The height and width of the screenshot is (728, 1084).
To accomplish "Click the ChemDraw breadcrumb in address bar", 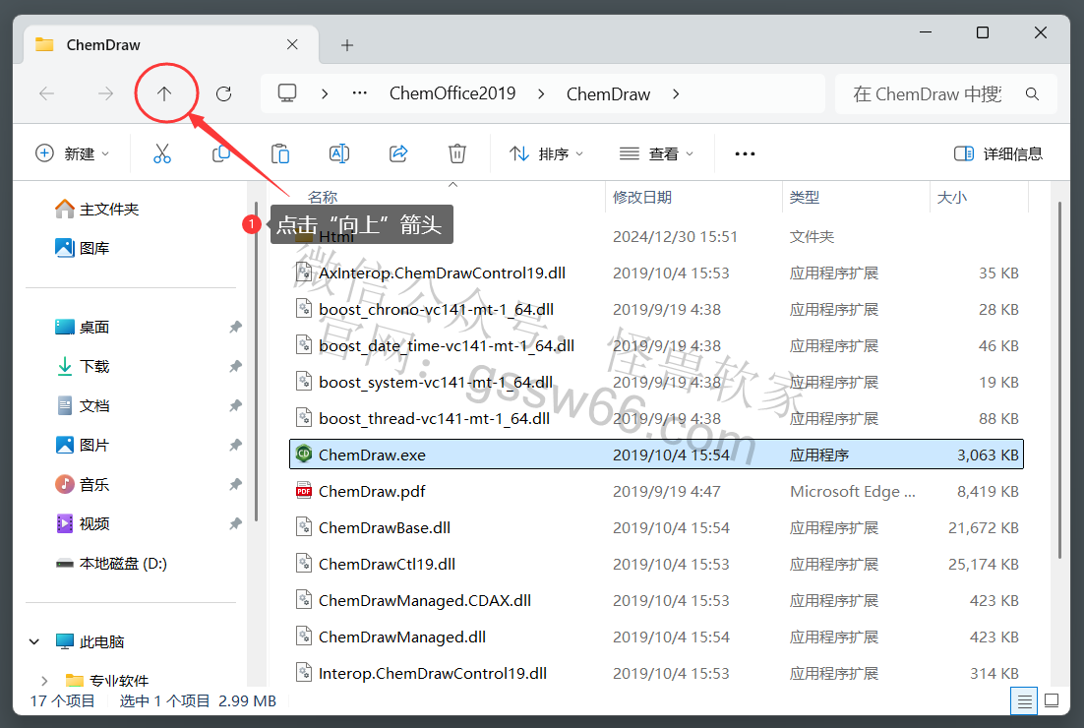I will 608,94.
